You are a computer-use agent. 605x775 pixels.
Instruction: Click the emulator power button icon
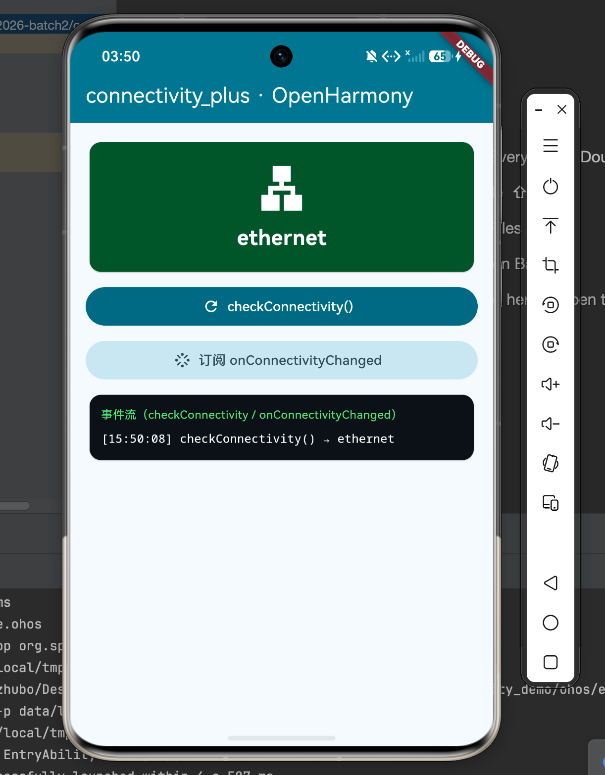tap(551, 187)
